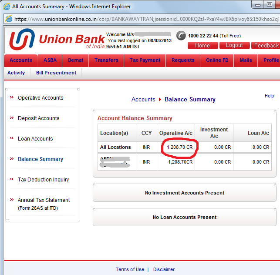The width and height of the screenshot is (280, 275).
Task: Maximize the Internet Explorer window
Action: coord(270,4)
